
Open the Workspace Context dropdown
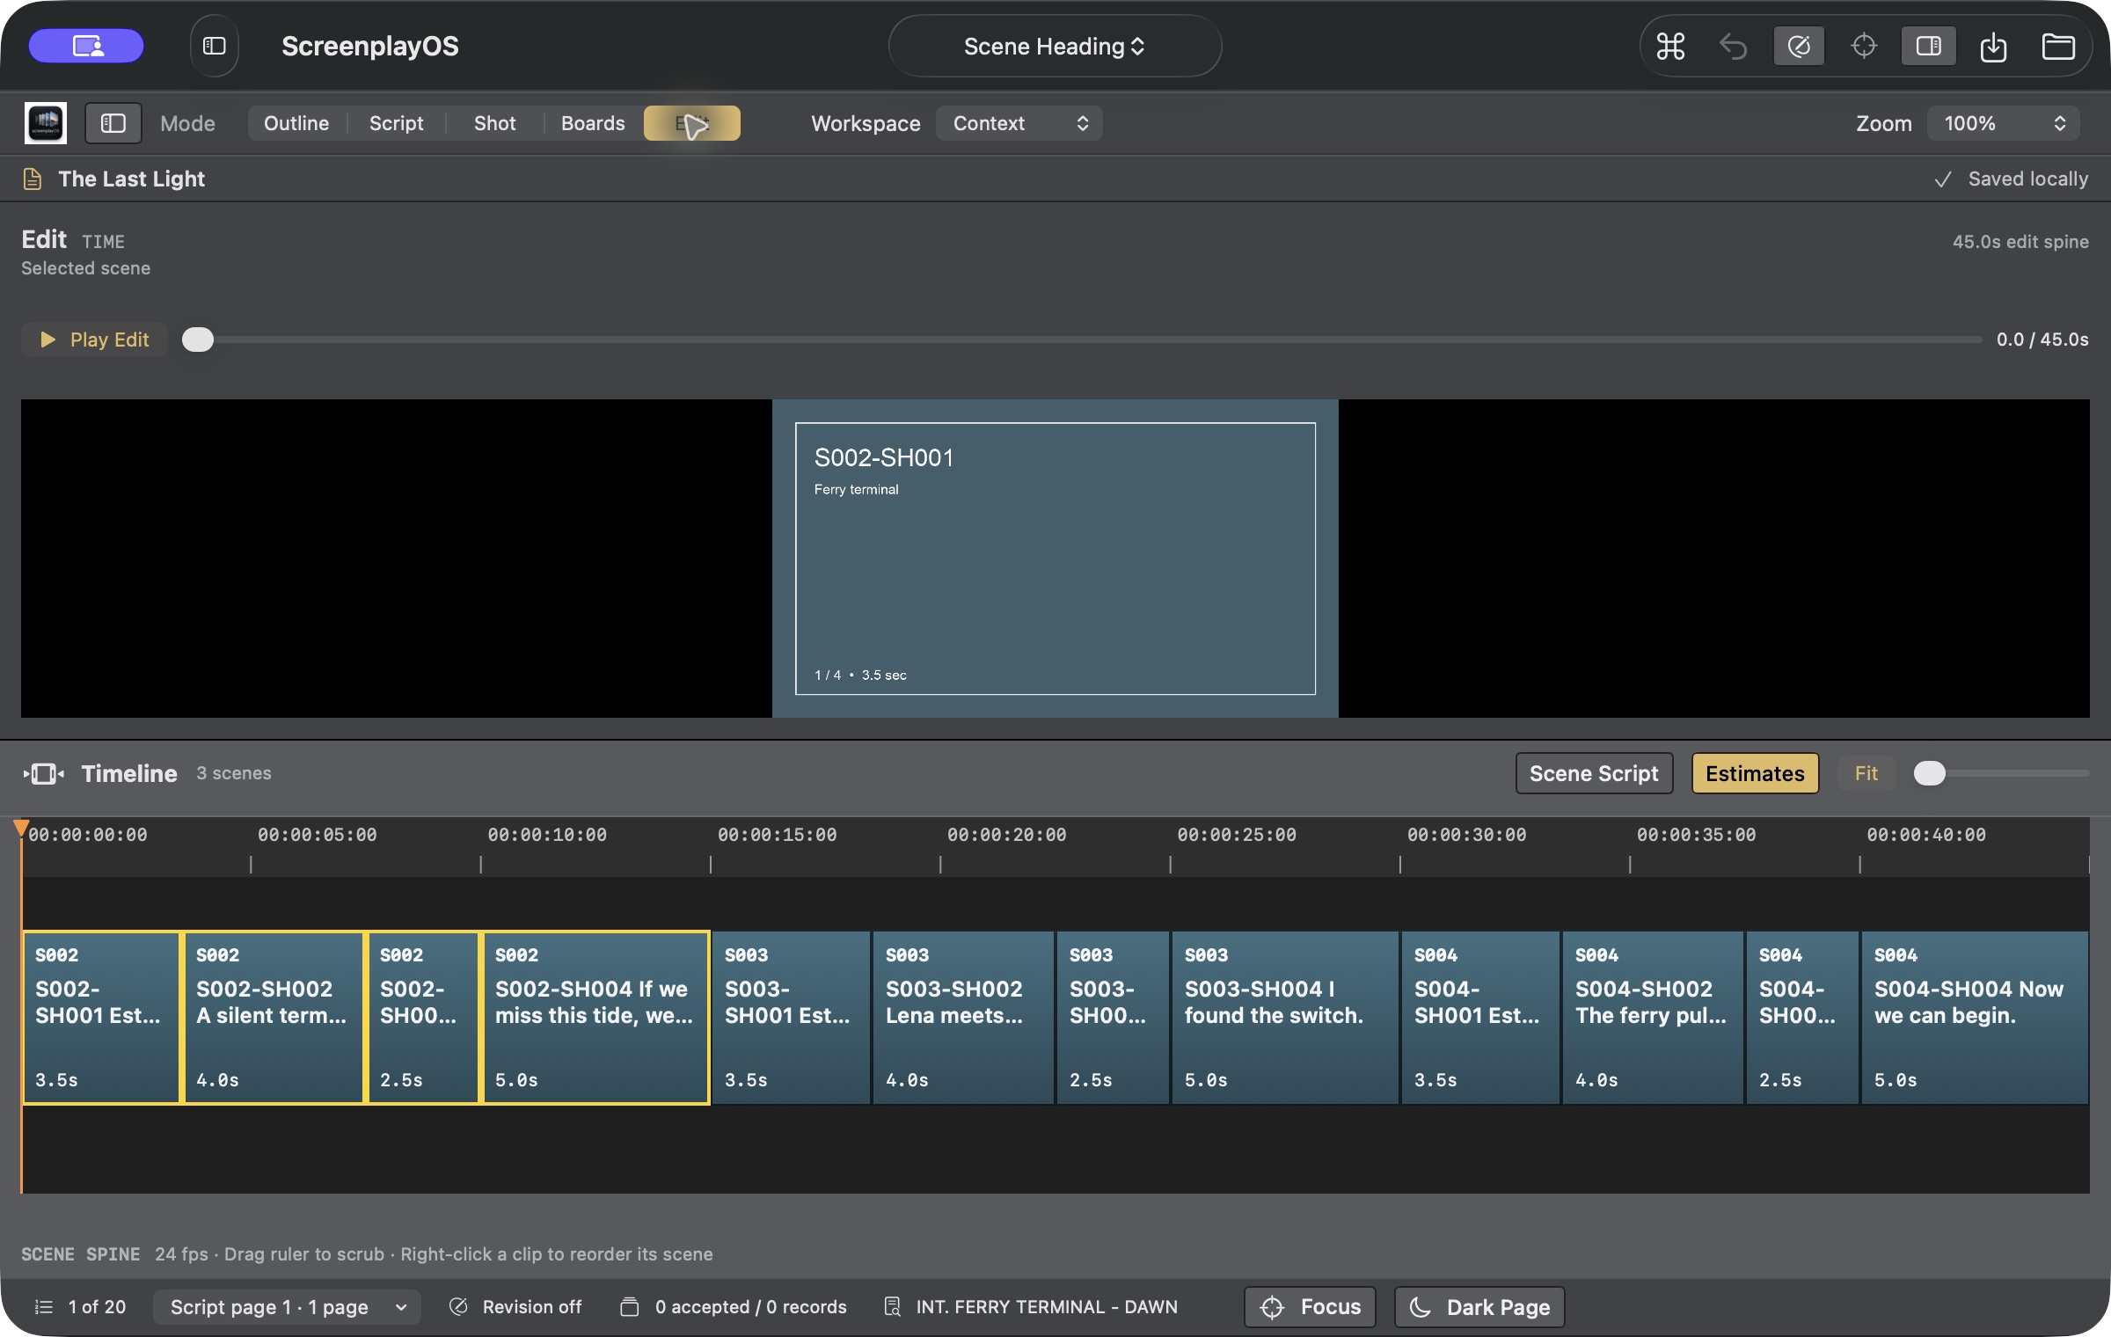[1019, 123]
